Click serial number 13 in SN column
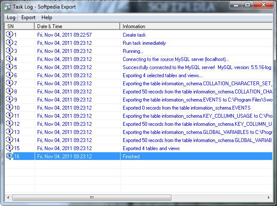The image size is (277, 206). coord(17,132)
